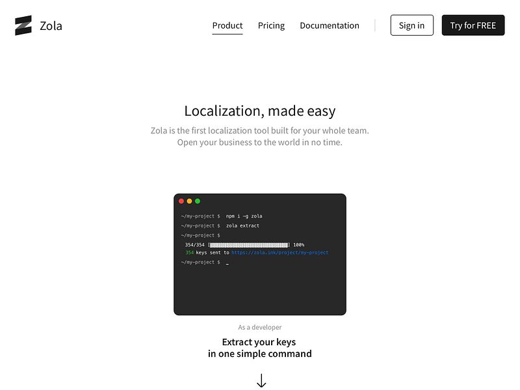
Task: Open the Documentation link
Action: point(330,25)
